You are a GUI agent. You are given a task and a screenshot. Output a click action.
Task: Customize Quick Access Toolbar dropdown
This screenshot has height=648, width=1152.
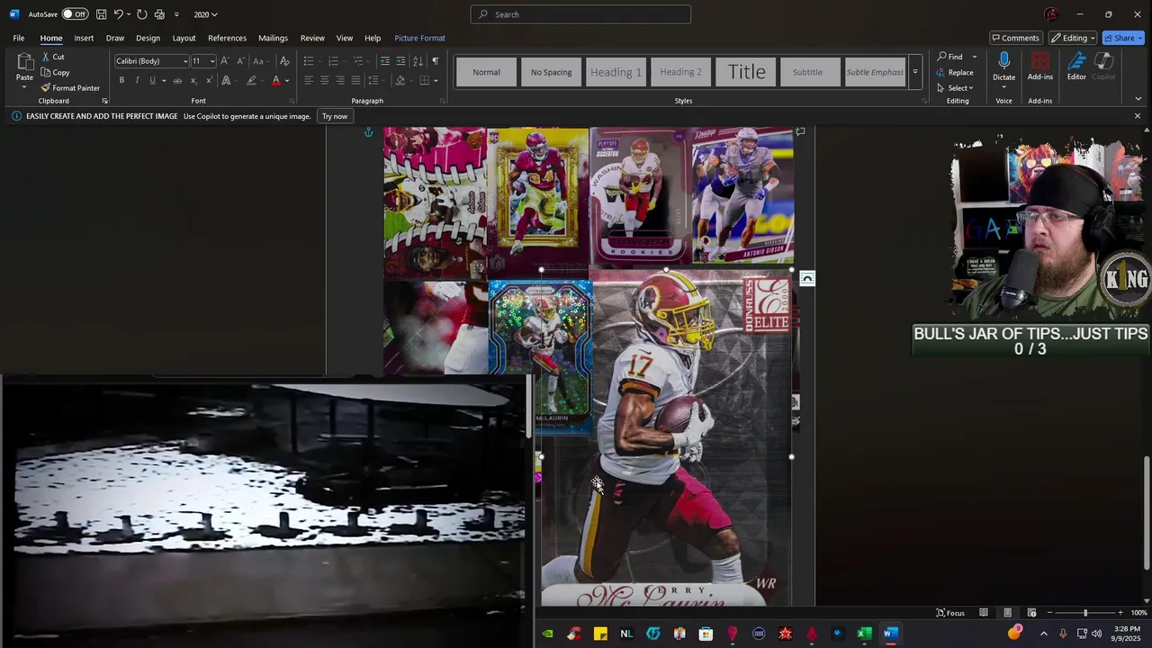176,14
